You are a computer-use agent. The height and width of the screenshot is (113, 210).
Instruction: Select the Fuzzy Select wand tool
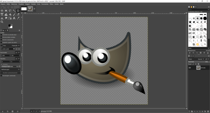click(x=14, y=11)
